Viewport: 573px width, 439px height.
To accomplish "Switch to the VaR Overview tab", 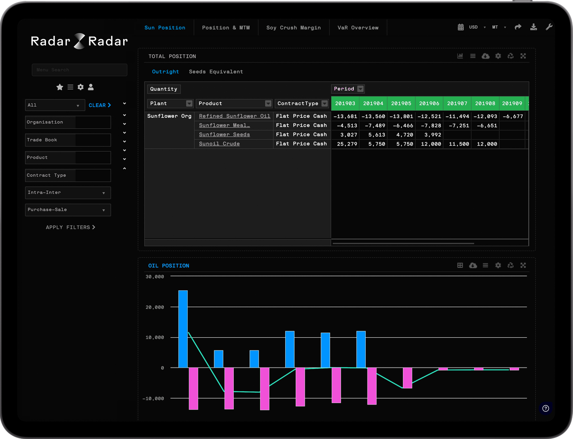I will pos(358,27).
